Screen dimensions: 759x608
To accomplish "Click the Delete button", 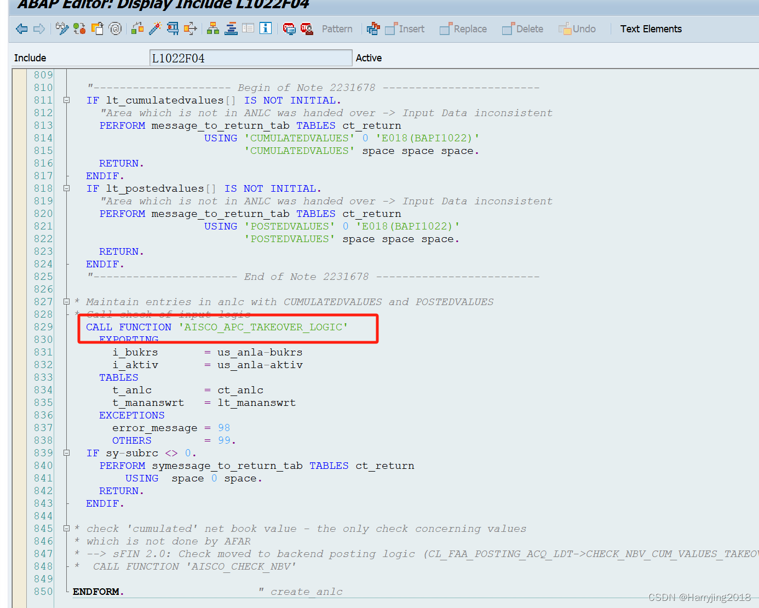I will point(523,29).
